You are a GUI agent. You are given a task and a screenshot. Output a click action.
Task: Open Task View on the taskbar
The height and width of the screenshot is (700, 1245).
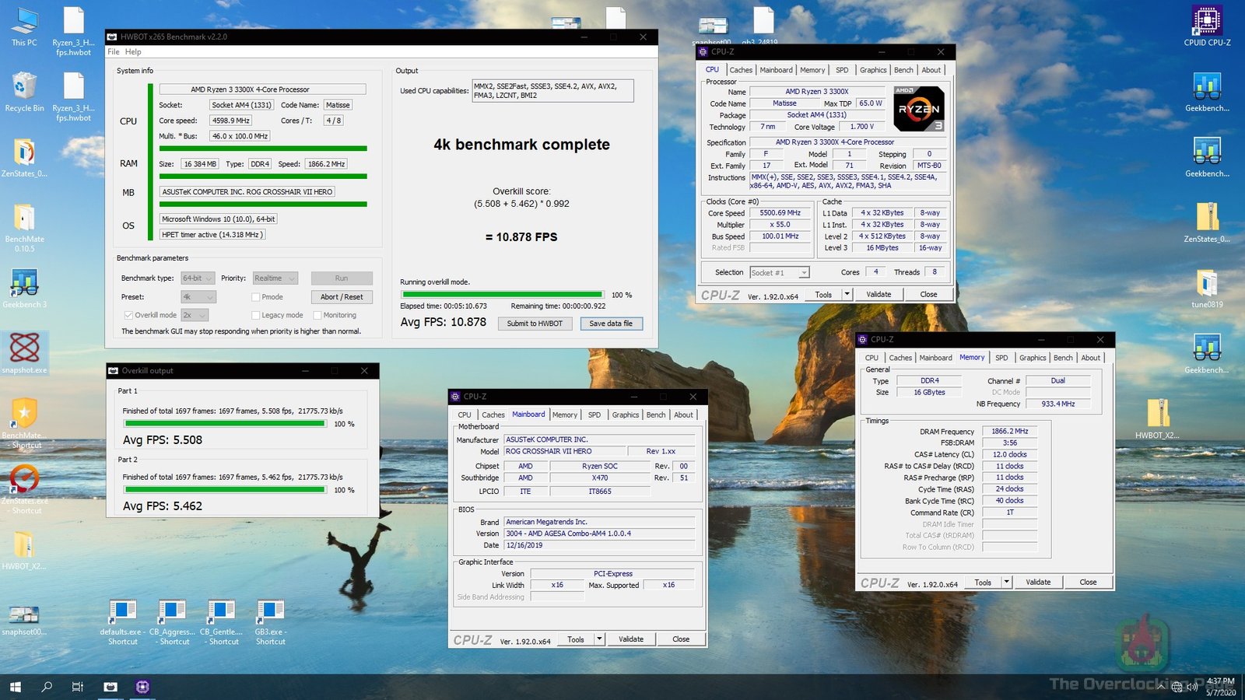tap(78, 687)
